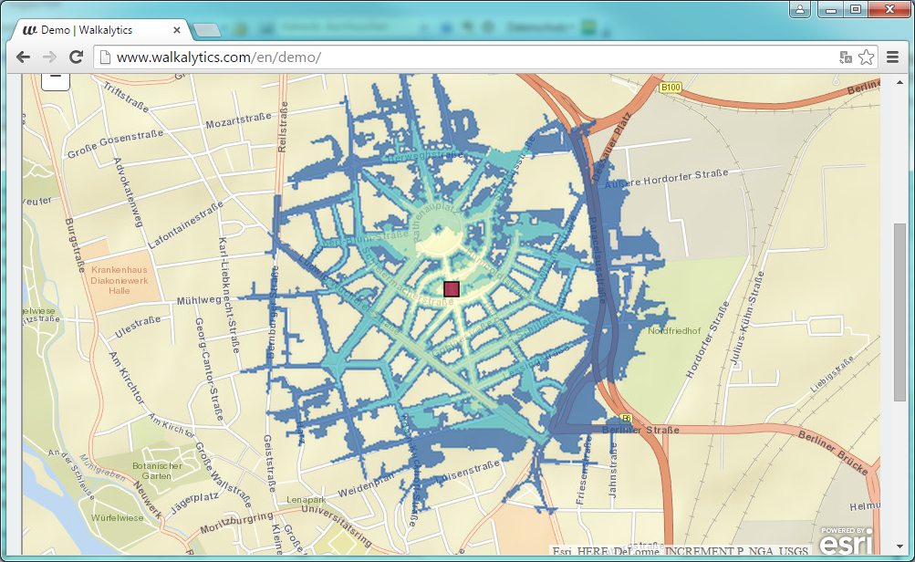This screenshot has height=562, width=915.
Task: Bookmark this page with the star icon
Action: pos(866,57)
